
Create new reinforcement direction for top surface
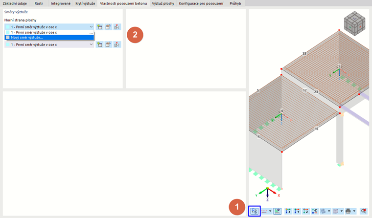pos(100,27)
